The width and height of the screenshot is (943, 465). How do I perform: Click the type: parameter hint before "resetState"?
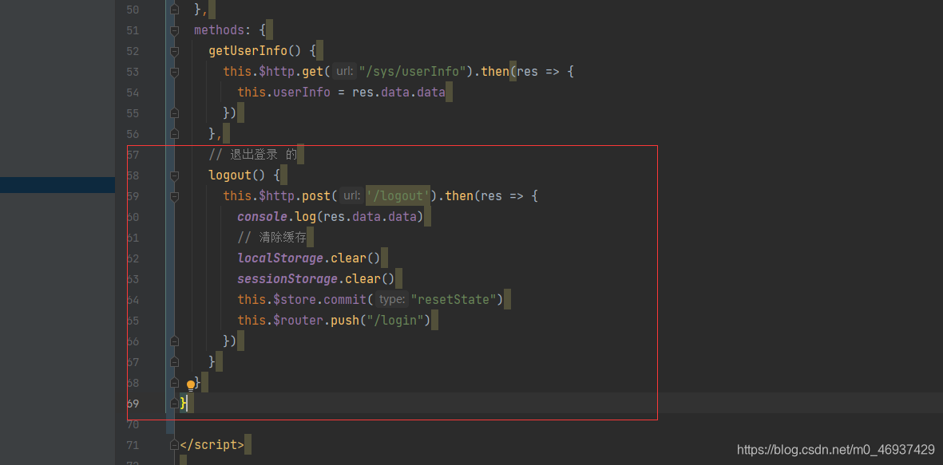pyautogui.click(x=392, y=299)
